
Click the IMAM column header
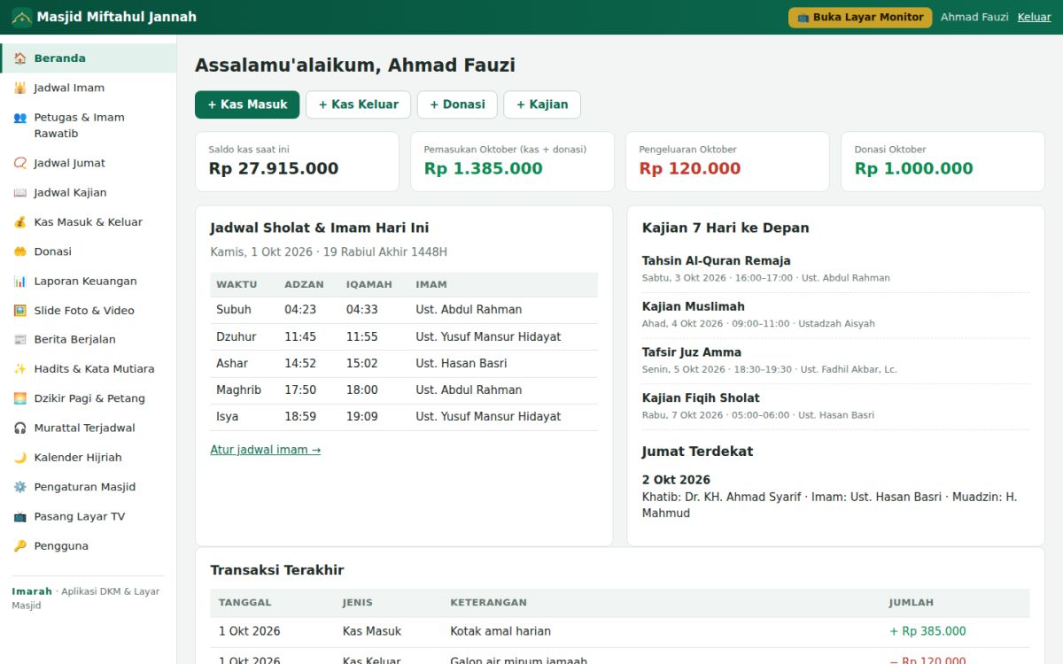431,285
